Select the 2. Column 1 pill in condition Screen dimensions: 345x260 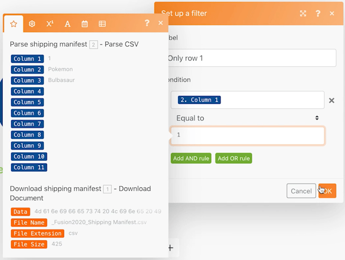coord(199,100)
